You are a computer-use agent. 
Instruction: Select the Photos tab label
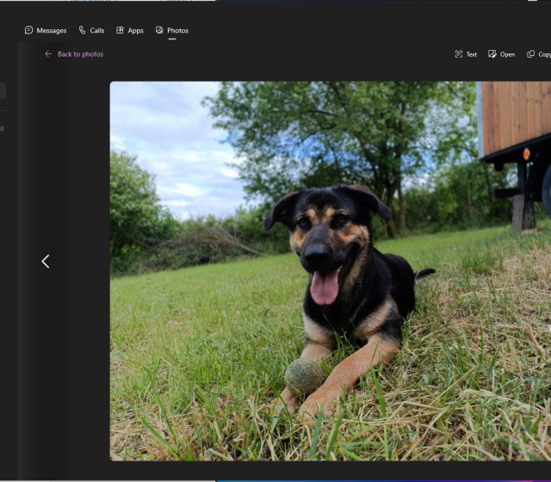coord(177,30)
